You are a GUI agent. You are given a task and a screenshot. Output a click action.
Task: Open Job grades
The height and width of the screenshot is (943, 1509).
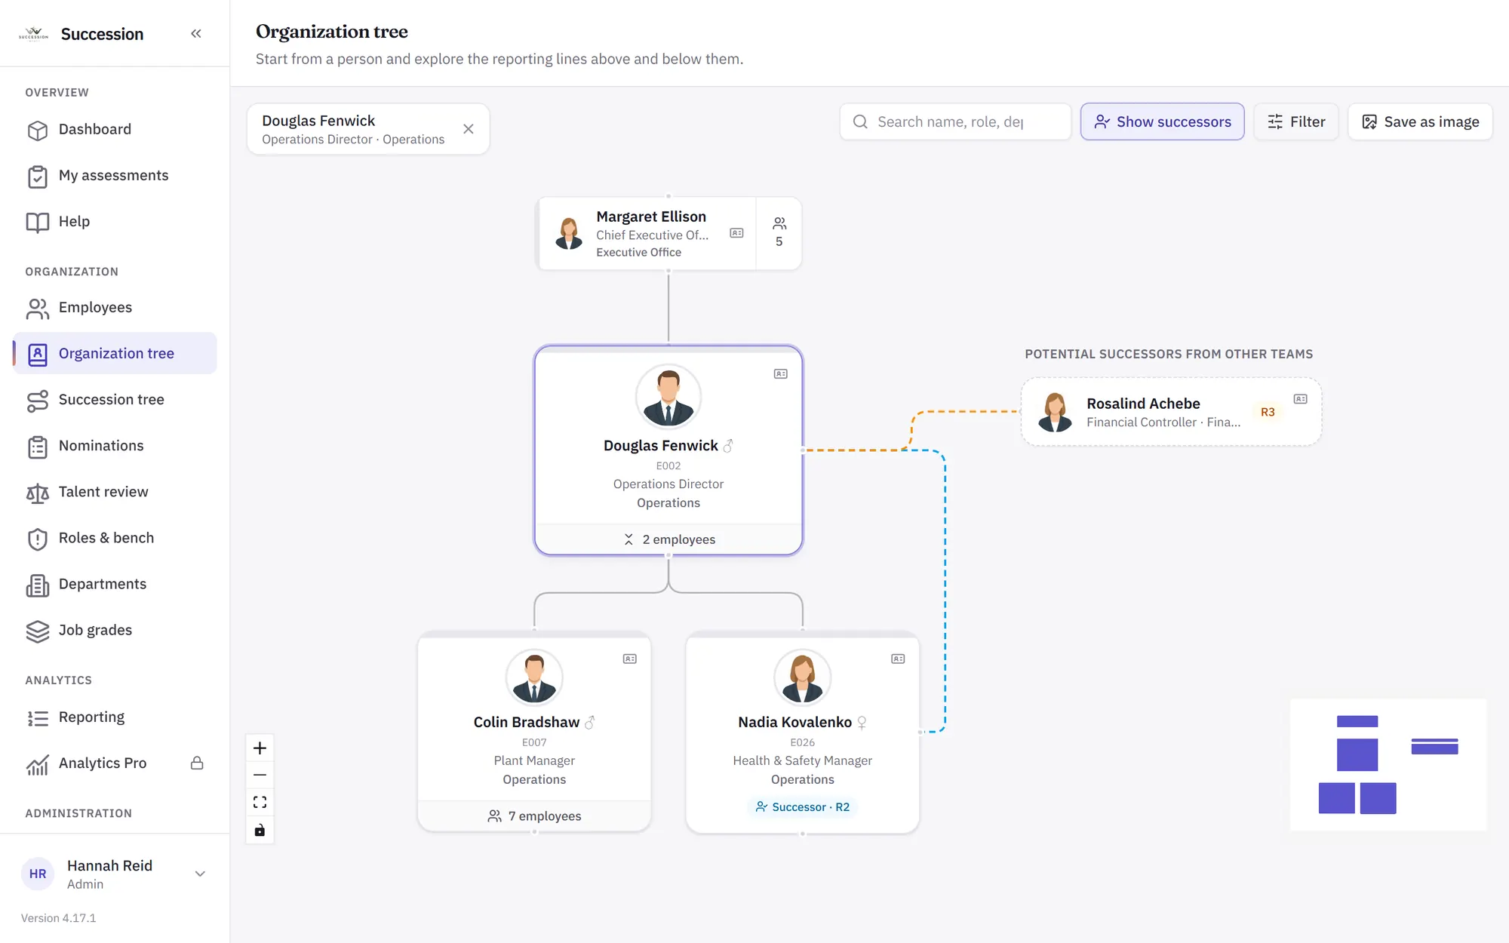[x=115, y=630]
